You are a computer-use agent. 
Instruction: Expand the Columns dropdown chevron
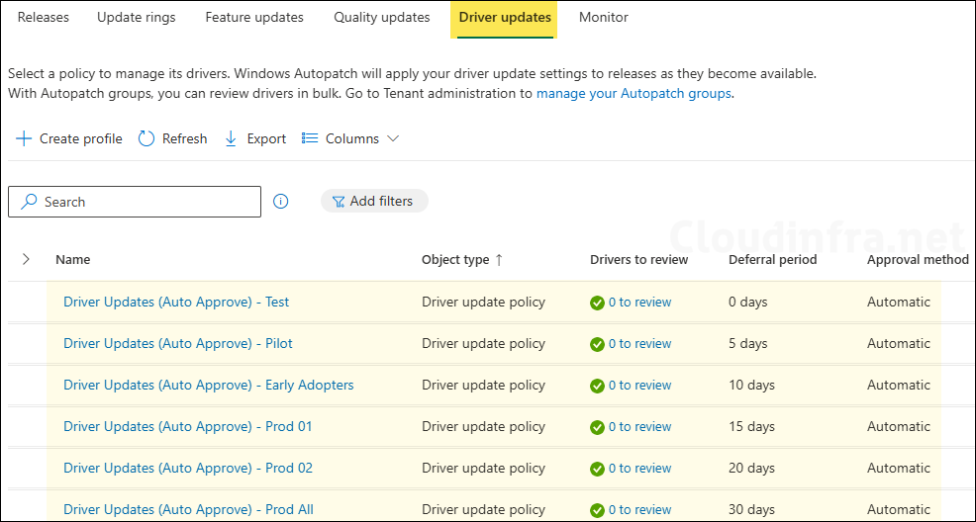(x=393, y=138)
